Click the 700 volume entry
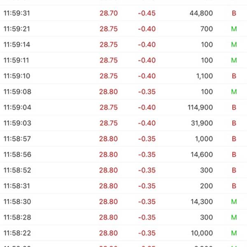 207,29
